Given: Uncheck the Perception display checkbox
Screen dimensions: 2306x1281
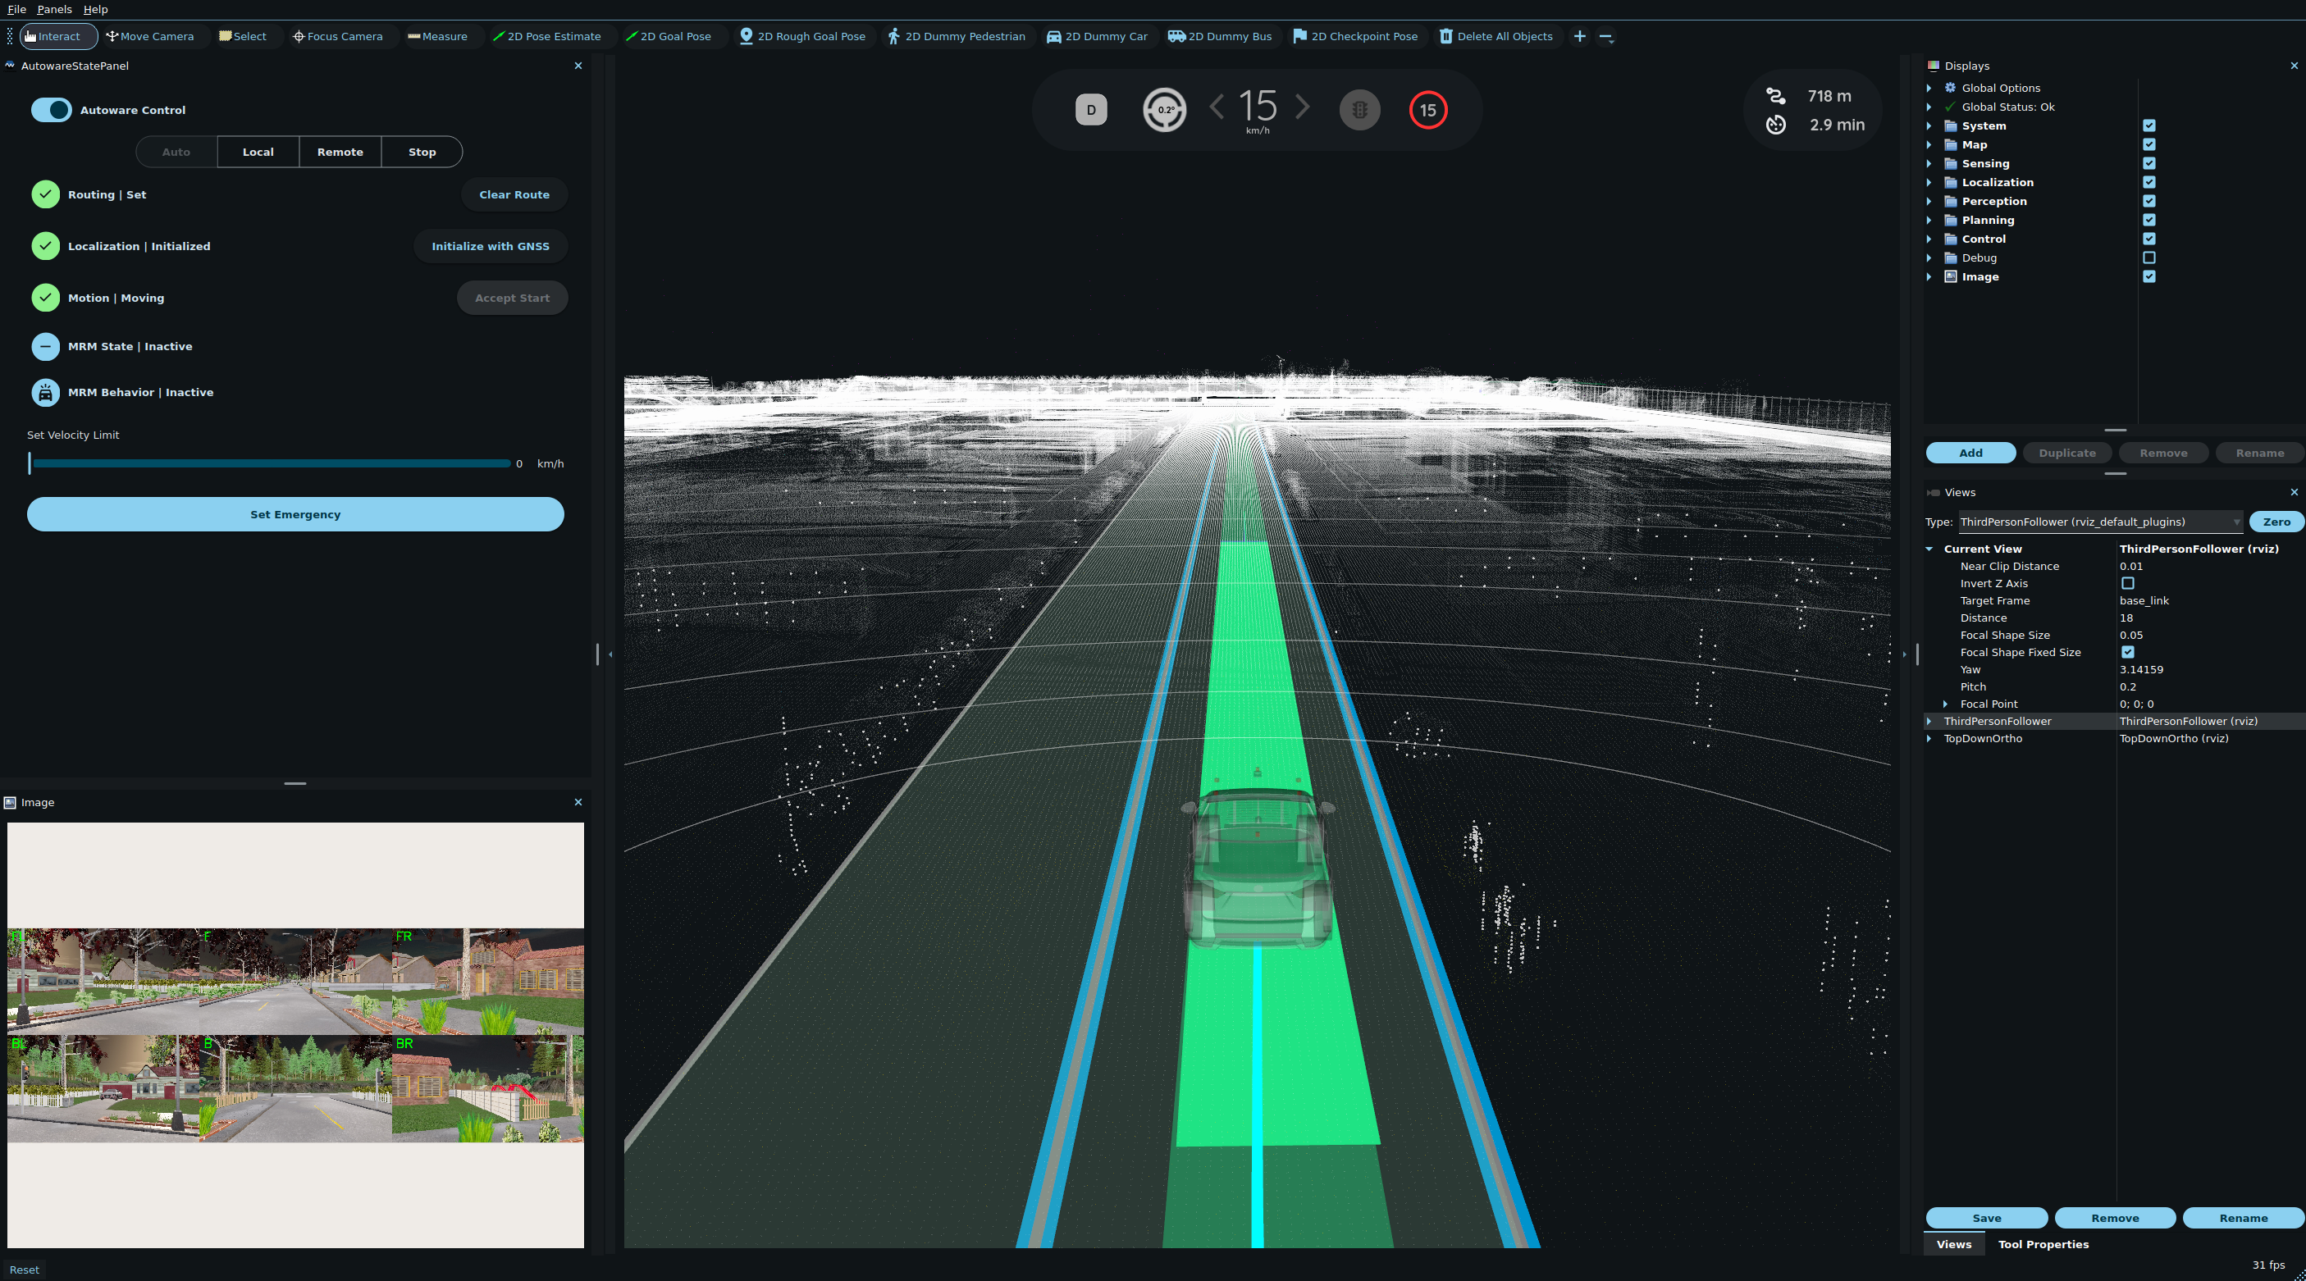Looking at the screenshot, I should point(2149,201).
